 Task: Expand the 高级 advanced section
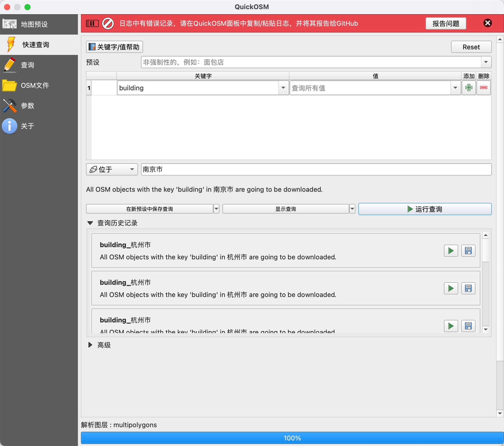(x=90, y=345)
